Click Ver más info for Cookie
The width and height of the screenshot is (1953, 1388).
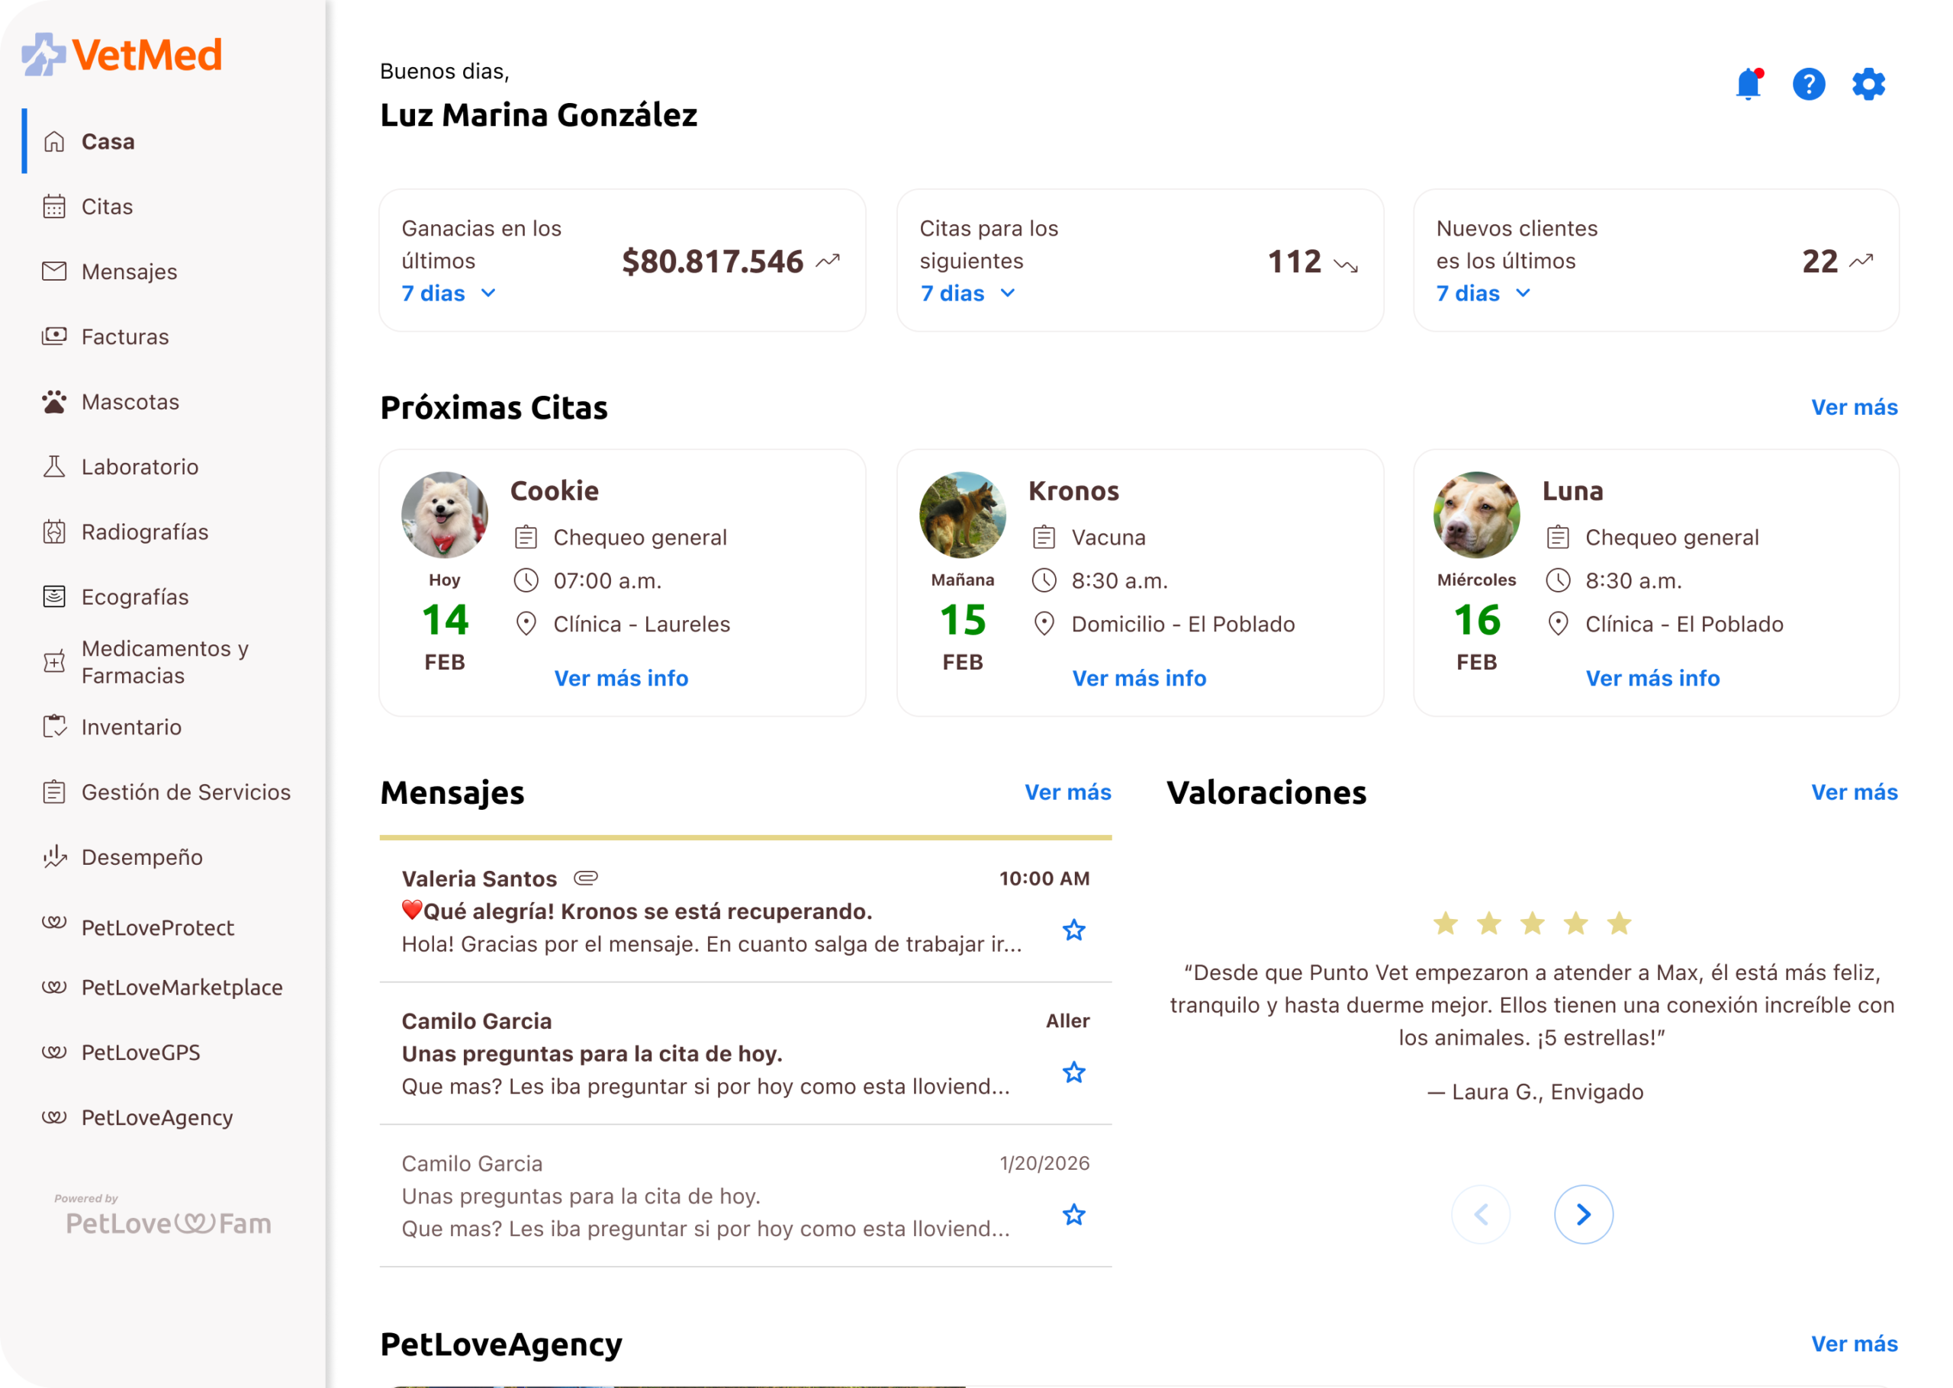pyautogui.click(x=620, y=678)
